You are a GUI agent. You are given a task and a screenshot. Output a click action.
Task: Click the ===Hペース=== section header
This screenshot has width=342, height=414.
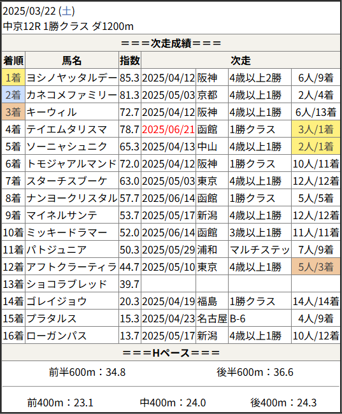[x=171, y=353]
